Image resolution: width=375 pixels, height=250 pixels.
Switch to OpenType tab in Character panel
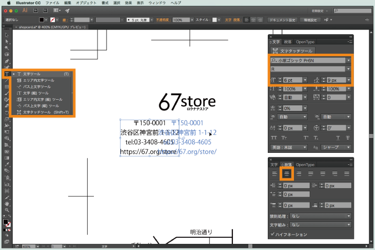pyautogui.click(x=305, y=42)
